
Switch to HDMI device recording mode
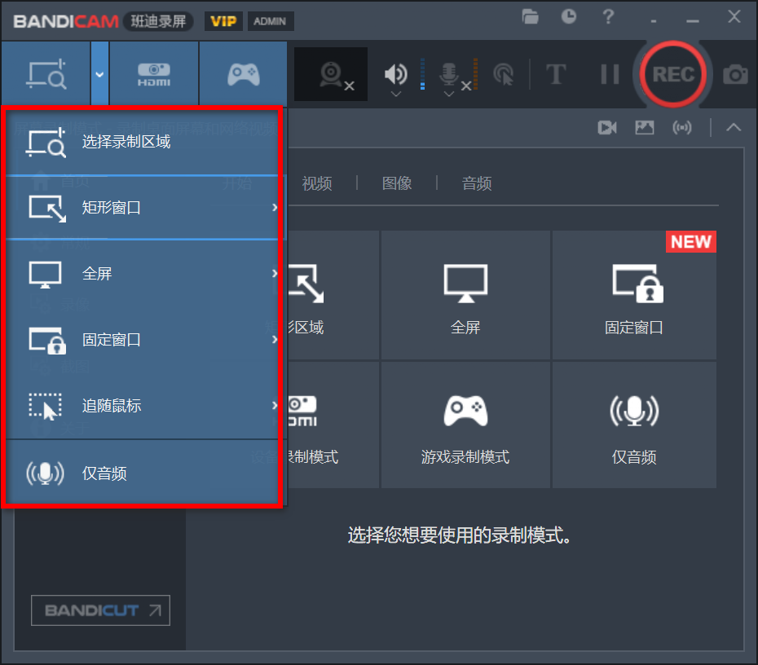[154, 74]
